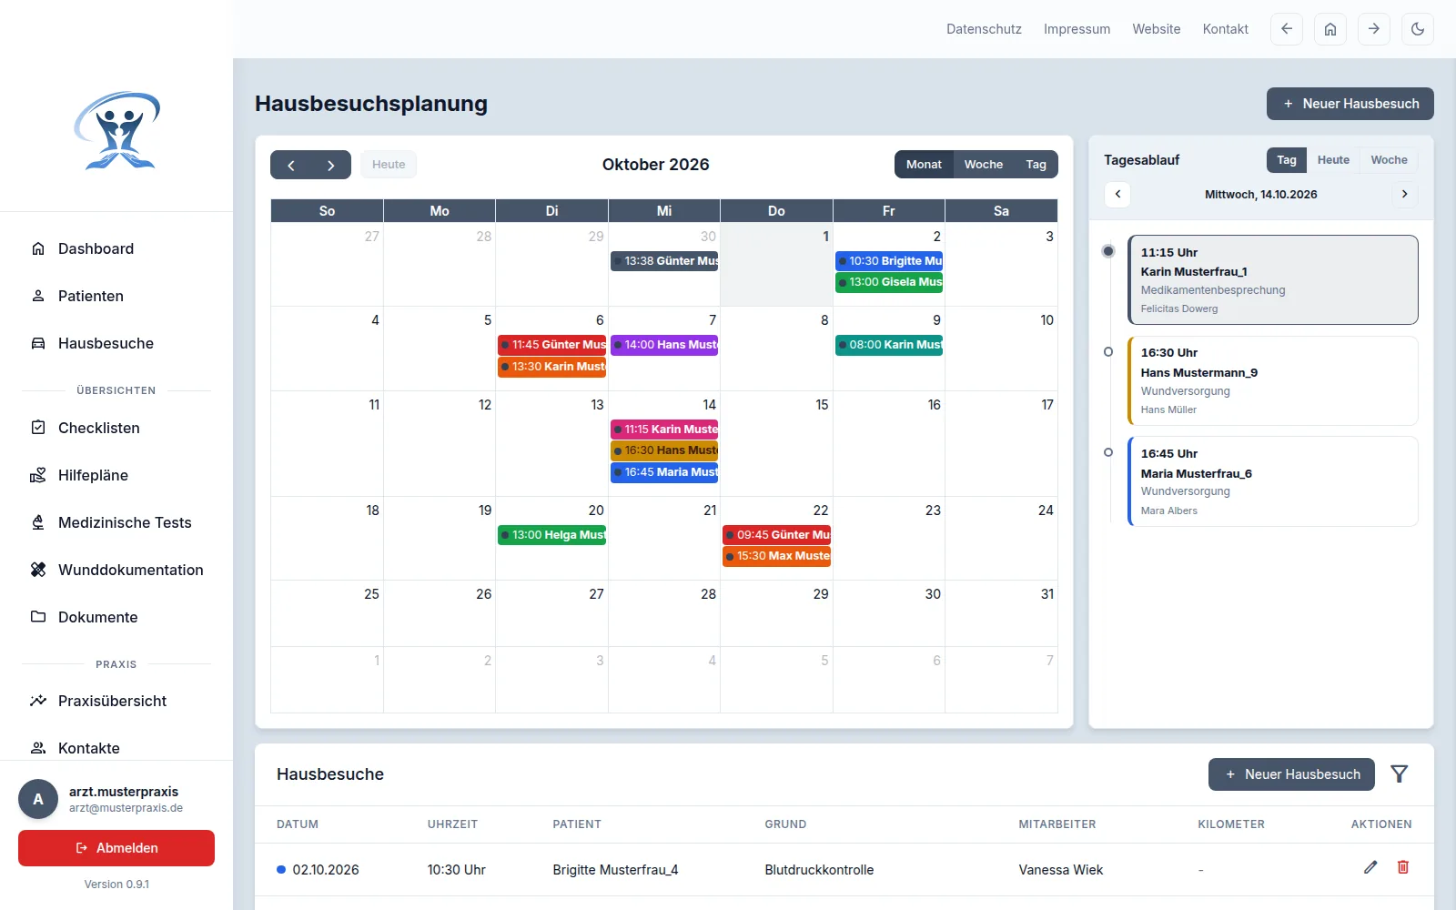The height and width of the screenshot is (910, 1456).
Task: Open Wunddokumentation in sidebar
Action: pos(116,570)
